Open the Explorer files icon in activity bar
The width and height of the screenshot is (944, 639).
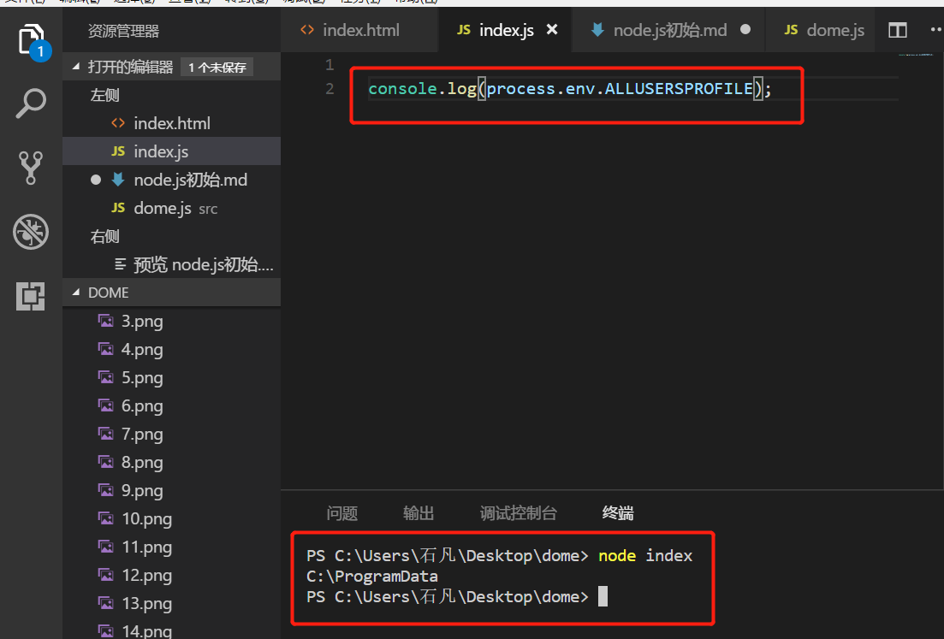pos(31,40)
